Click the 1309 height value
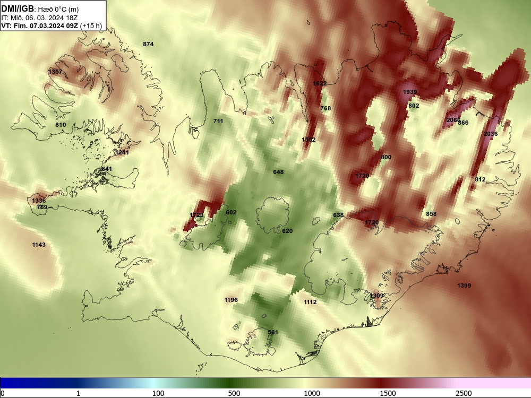The height and width of the screenshot is (398, 531). coord(376,296)
